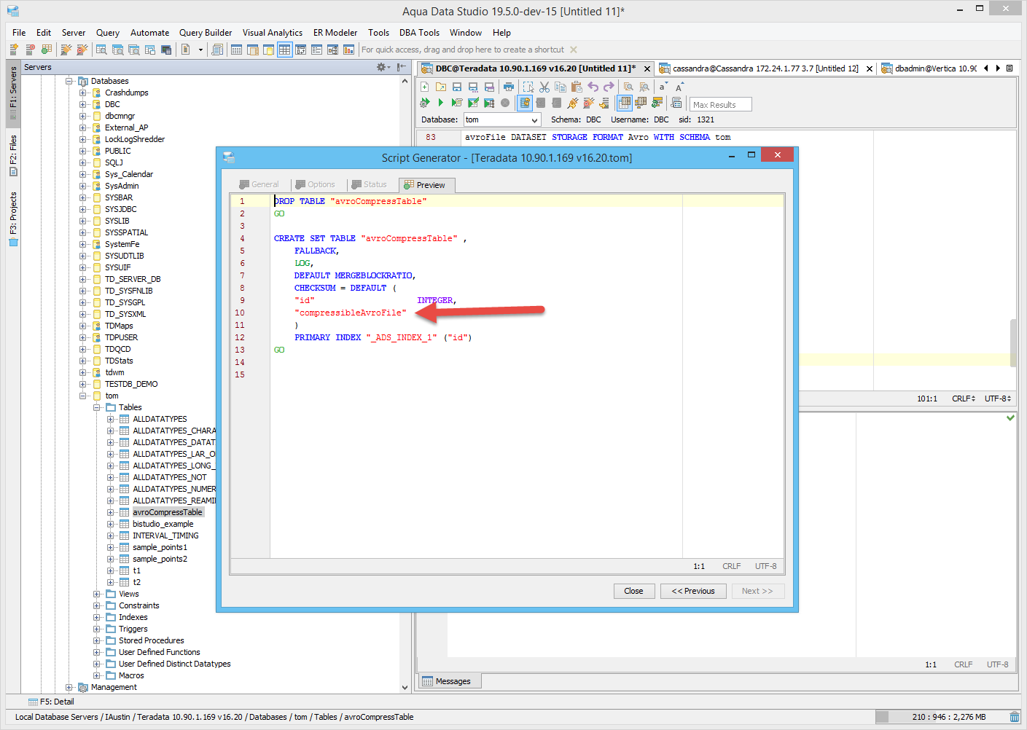Screen dimensions: 1027x730
Task: Open the CRLF line ending dropdown in editor
Action: coord(964,399)
